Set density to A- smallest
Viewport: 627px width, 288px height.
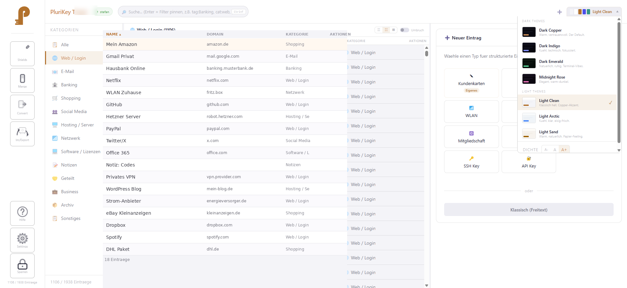point(546,150)
